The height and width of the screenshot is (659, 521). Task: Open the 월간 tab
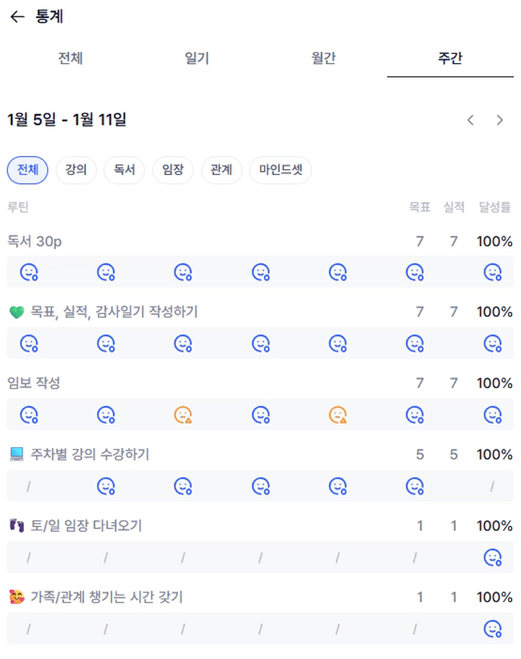(324, 59)
